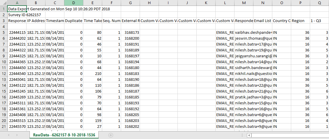Click the previous sheet navigation arrow

(x=9, y=135)
